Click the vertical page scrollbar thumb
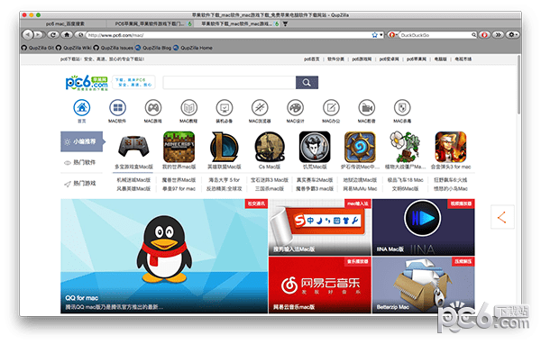The height and width of the screenshot is (344, 541). [x=518, y=85]
